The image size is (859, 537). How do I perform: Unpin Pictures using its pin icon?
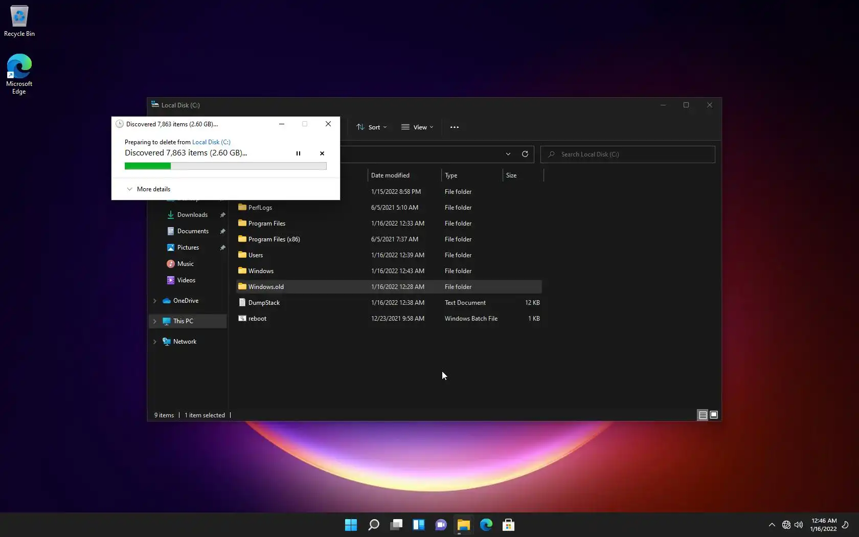(x=222, y=248)
